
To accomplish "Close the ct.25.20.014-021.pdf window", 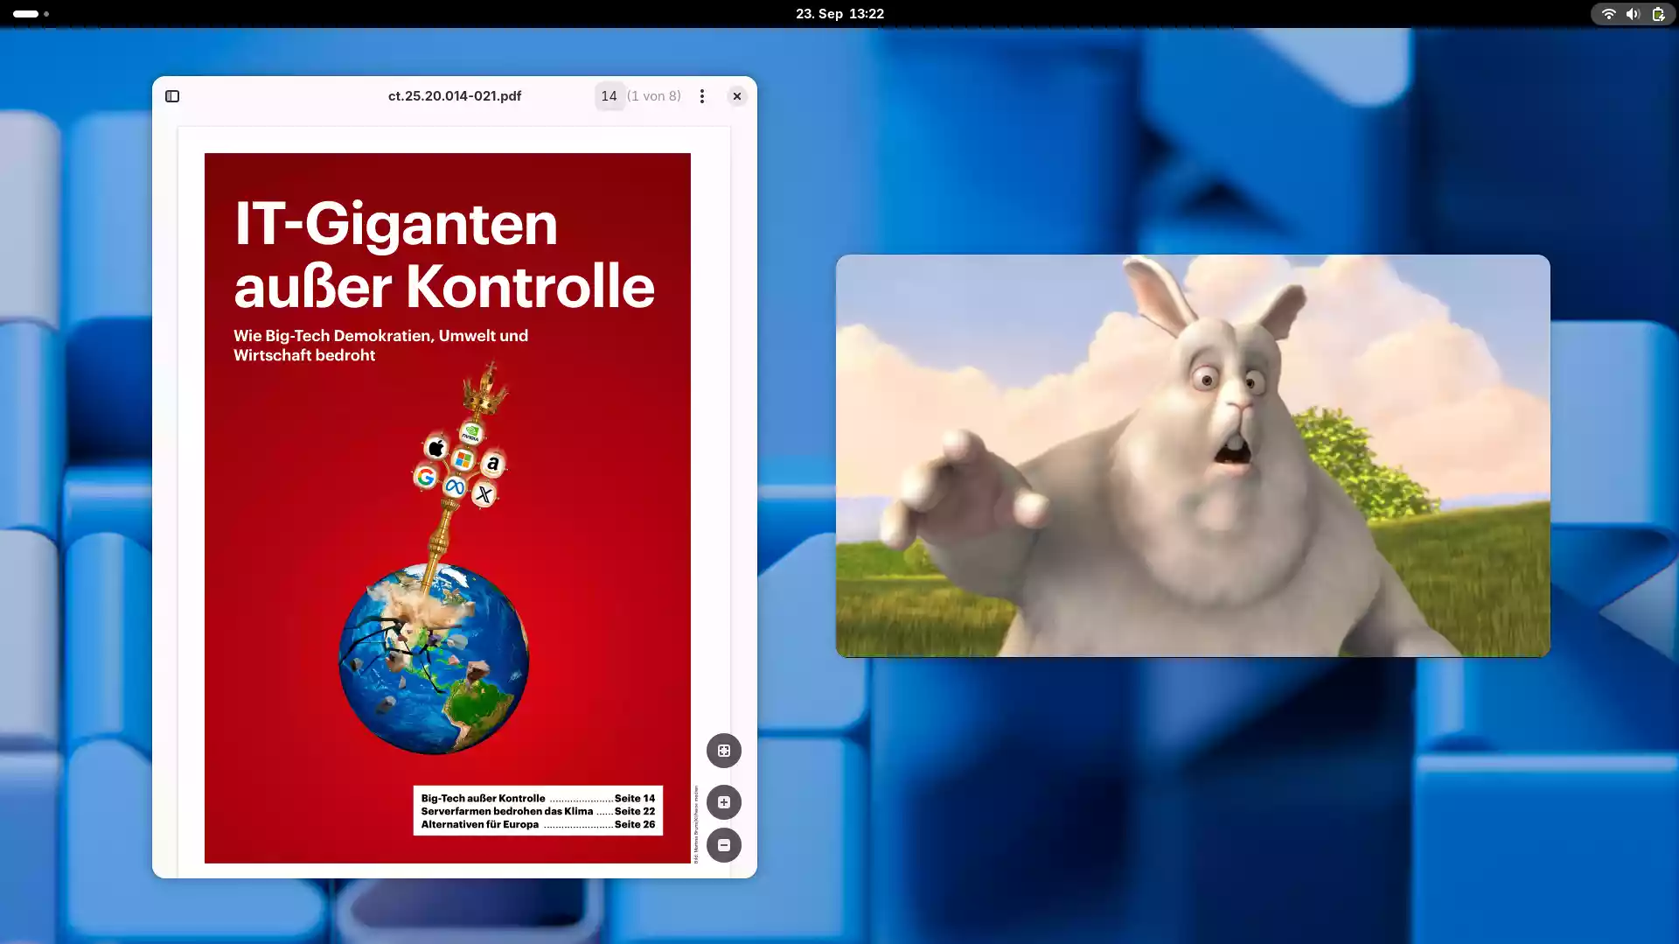I will 737,96.
